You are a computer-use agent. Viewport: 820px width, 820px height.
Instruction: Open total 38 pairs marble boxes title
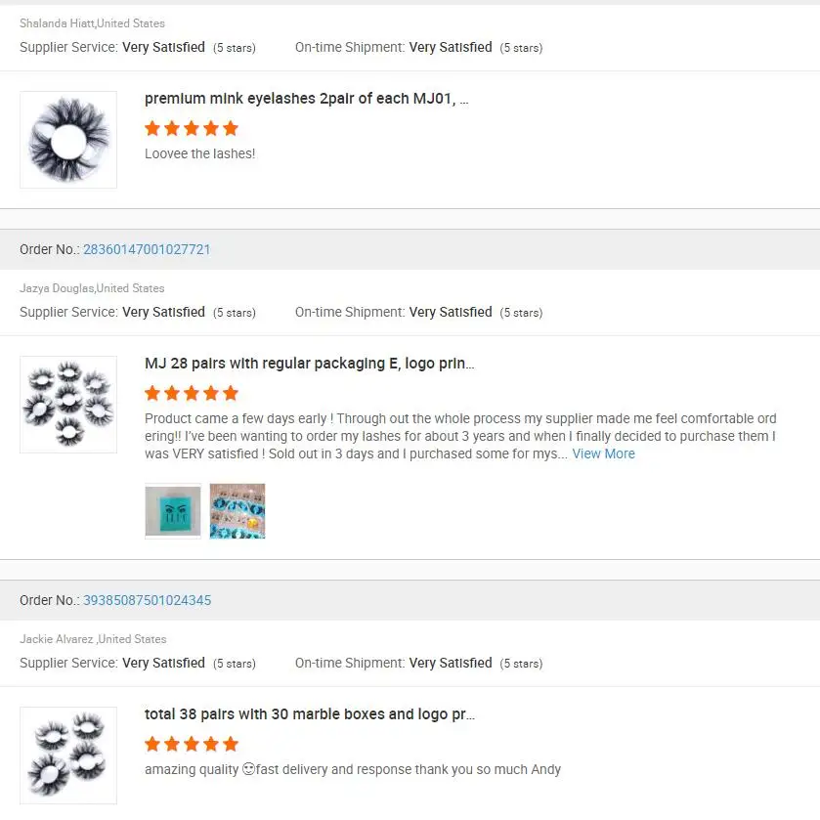click(x=309, y=714)
